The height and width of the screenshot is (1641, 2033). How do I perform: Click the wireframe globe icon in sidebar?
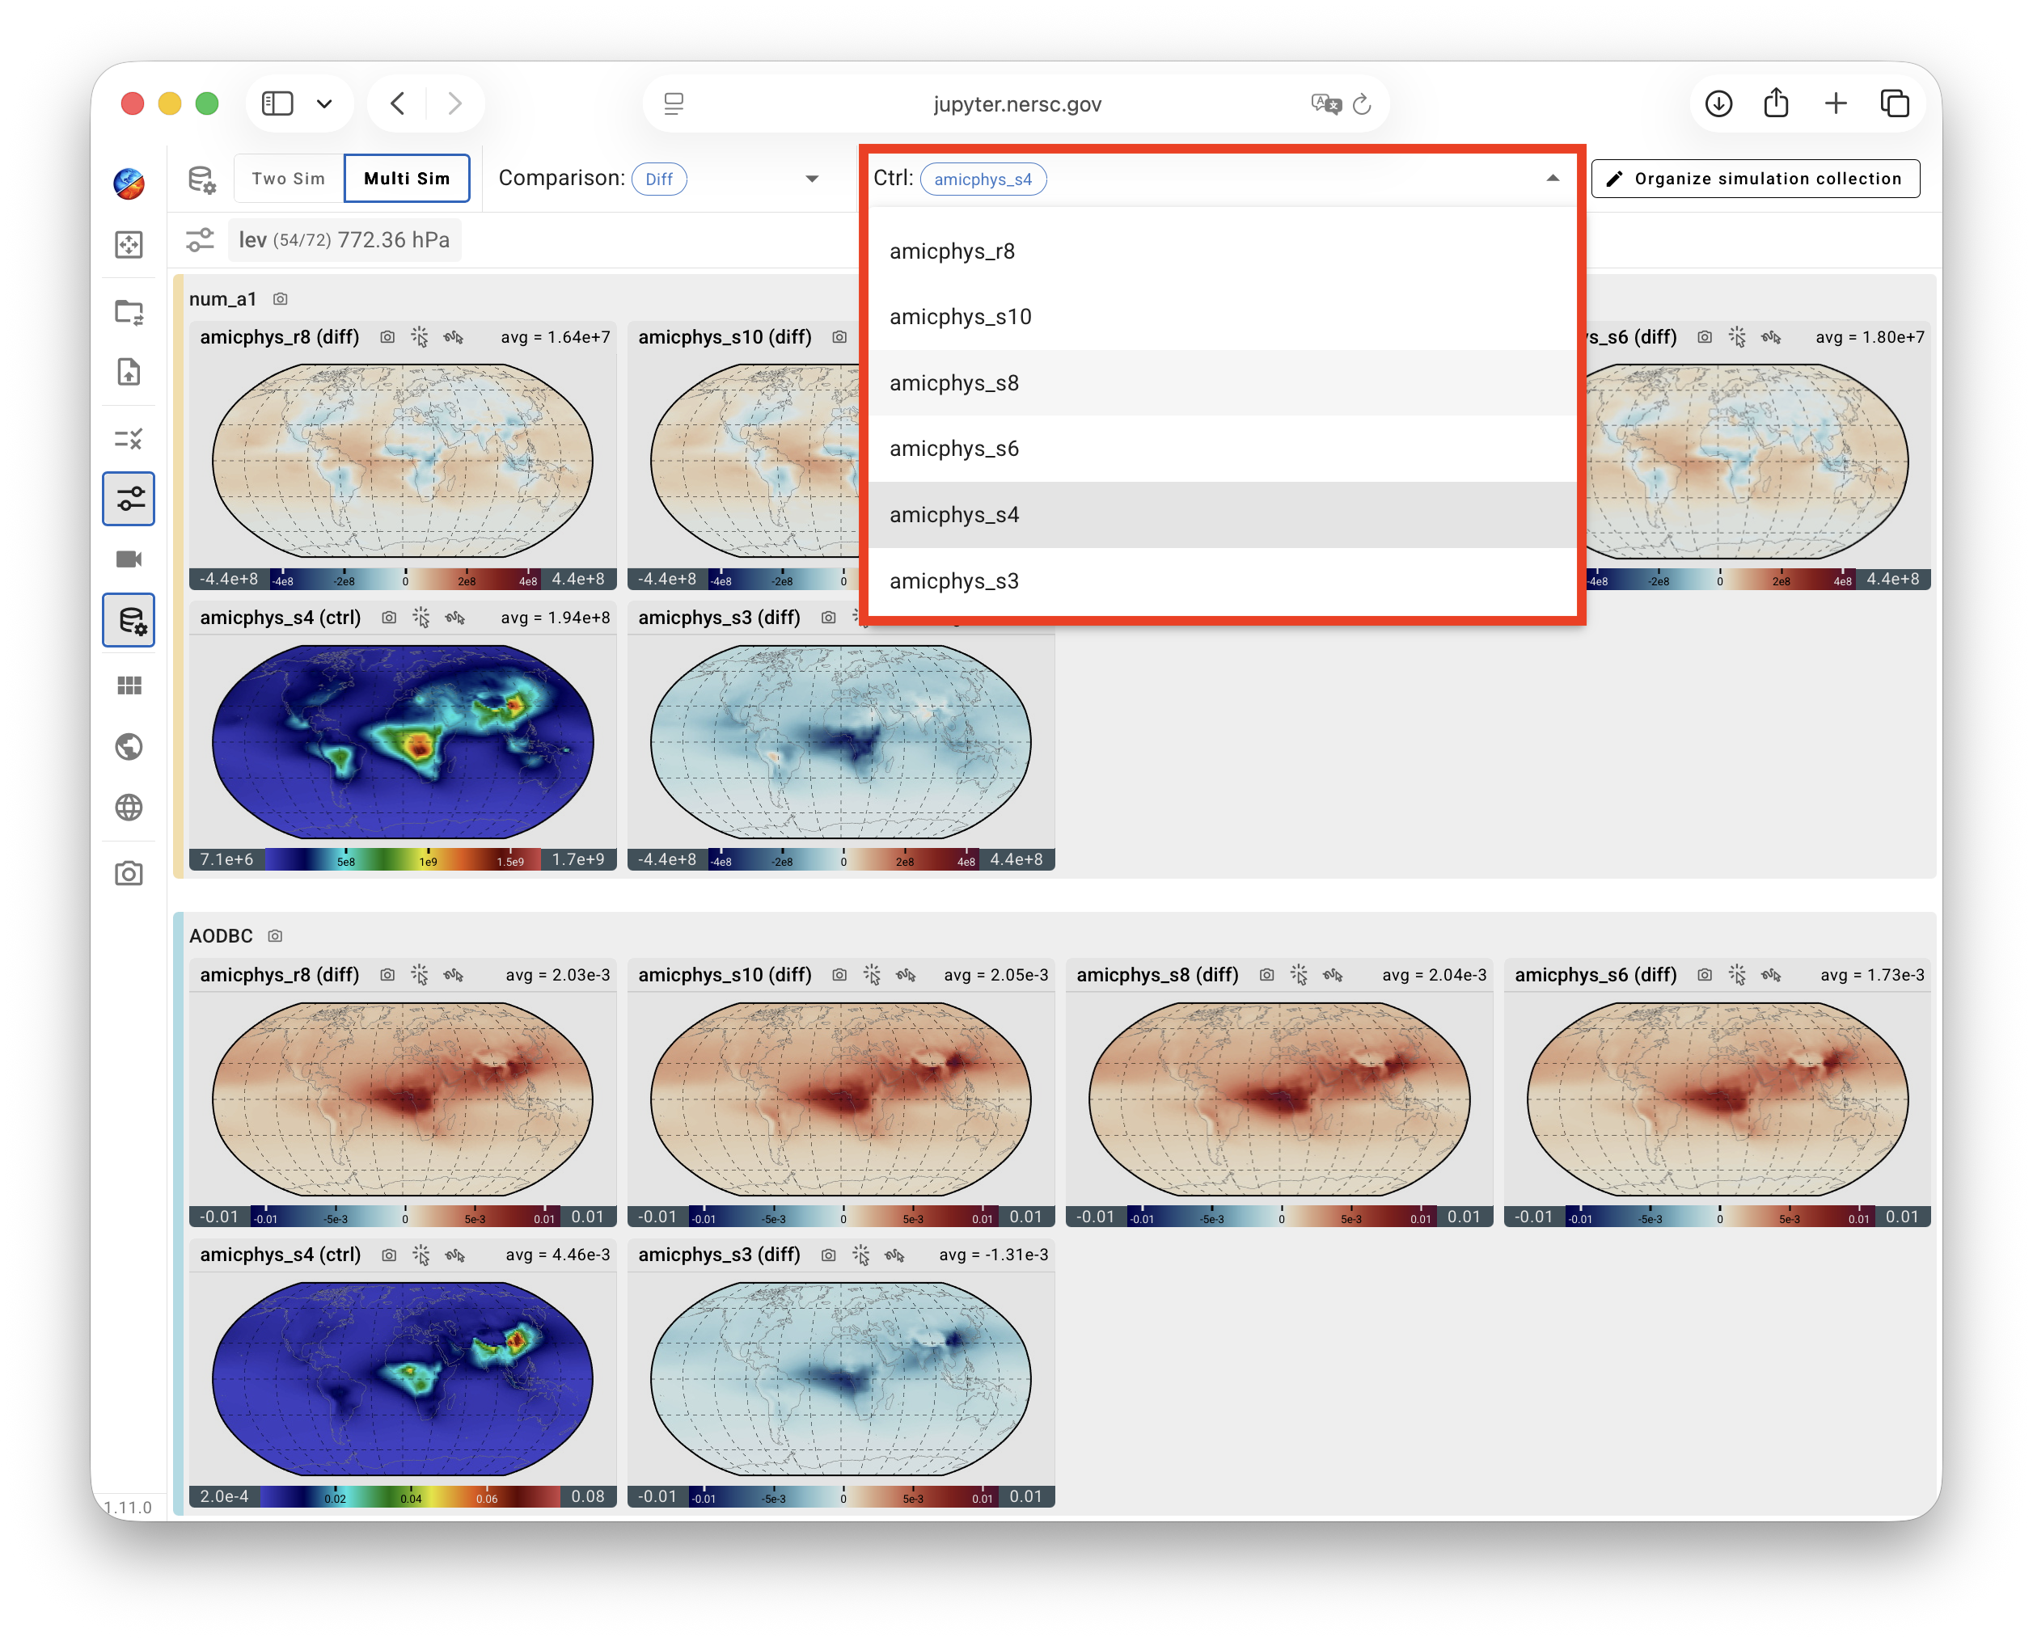click(x=129, y=808)
